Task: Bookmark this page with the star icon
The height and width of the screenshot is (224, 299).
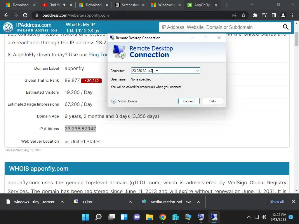Action: pyautogui.click(x=244, y=15)
